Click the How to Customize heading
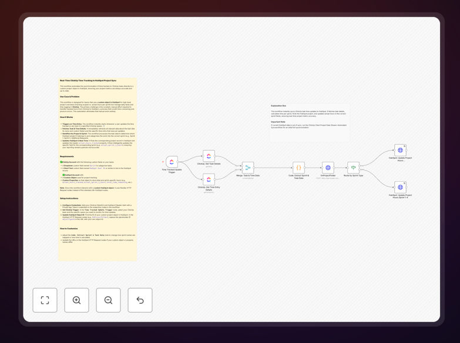460x343 pixels. [x=69, y=229]
